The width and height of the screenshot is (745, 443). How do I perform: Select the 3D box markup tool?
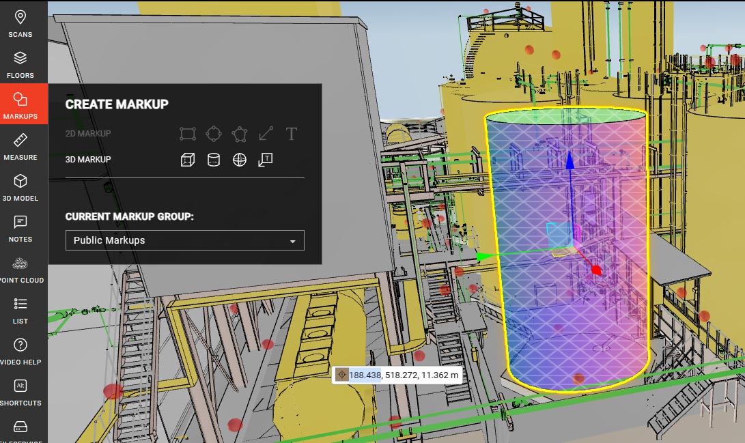click(x=187, y=160)
